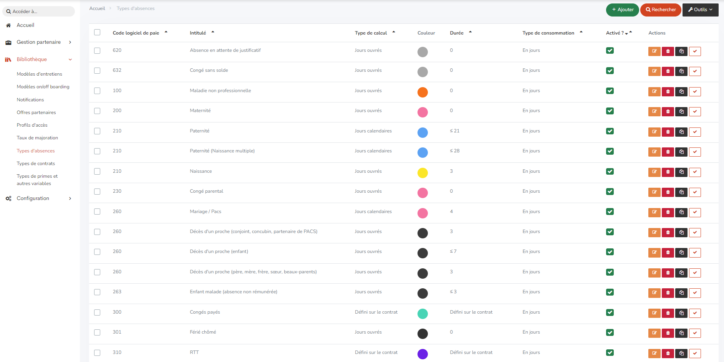Toggle the Activé checkbox for Congé parental
Screen dimensions: 724x362
click(610, 192)
